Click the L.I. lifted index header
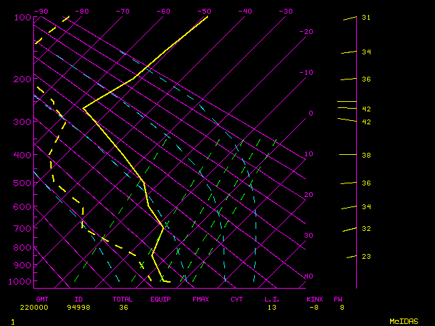 (x=272, y=299)
